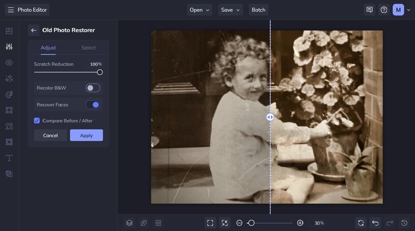This screenshot has width=415, height=231.
Task: Open the help question mark icon
Action: (x=384, y=10)
